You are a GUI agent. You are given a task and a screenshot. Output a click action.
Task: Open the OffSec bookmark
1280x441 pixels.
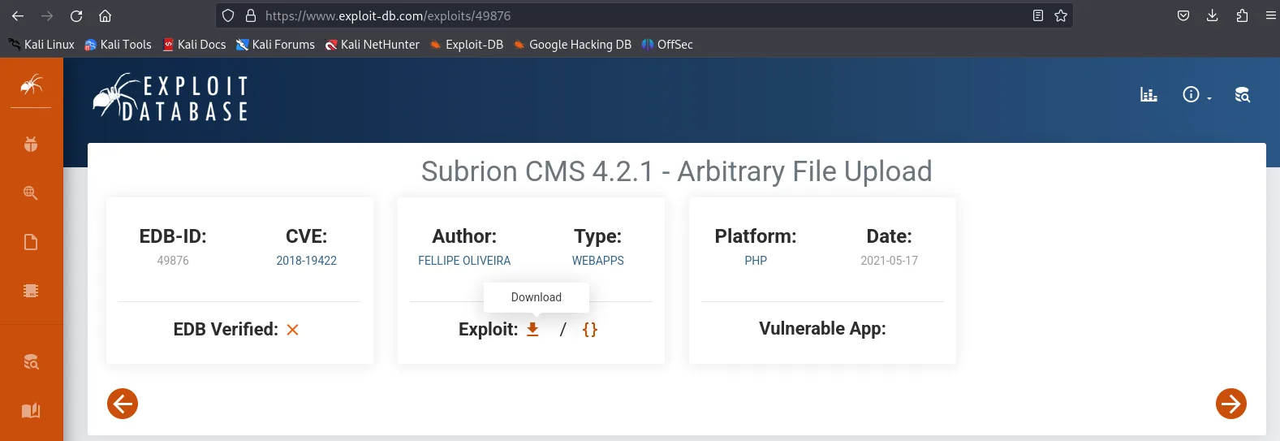667,45
